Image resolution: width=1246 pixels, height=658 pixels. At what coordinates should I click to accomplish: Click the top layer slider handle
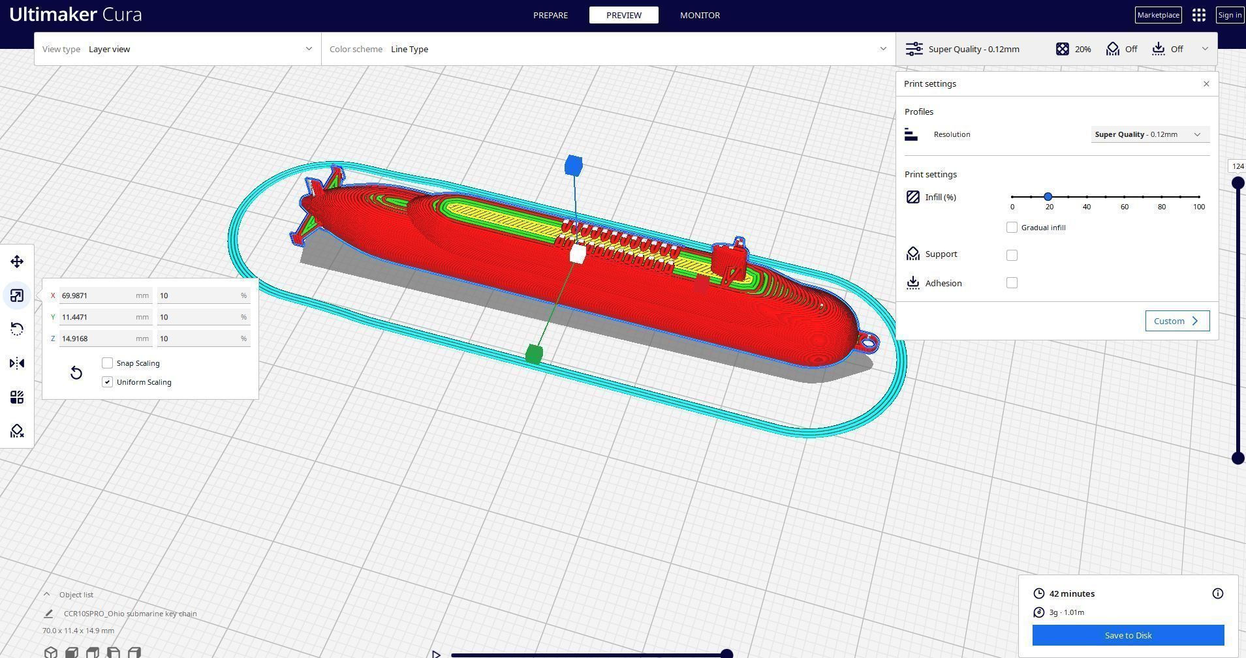(x=1238, y=183)
